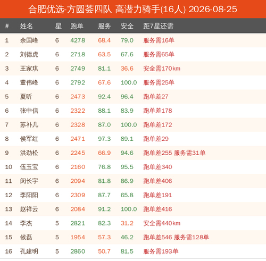Click requirement 跑单差255 服务需31单
Viewport: 266px width, 261px height.
(174, 153)
